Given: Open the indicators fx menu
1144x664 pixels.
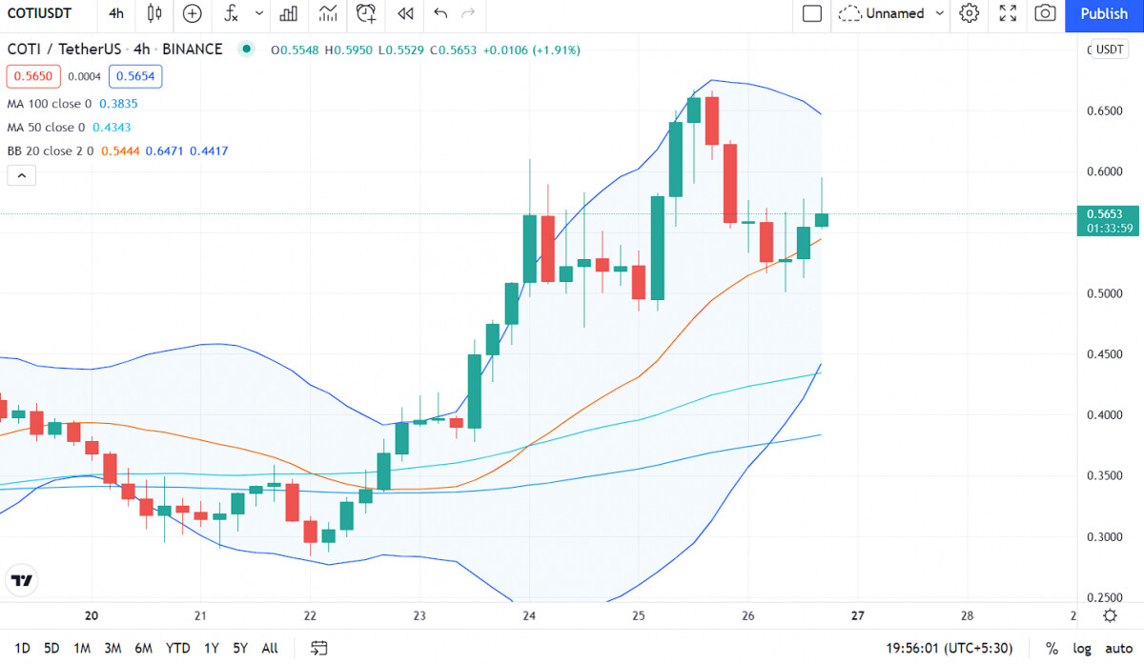Looking at the screenshot, I should click(232, 13).
